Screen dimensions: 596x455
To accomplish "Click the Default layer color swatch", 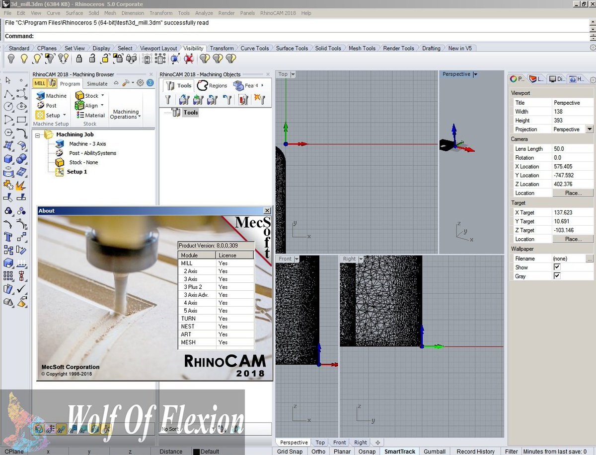I will tap(196, 452).
